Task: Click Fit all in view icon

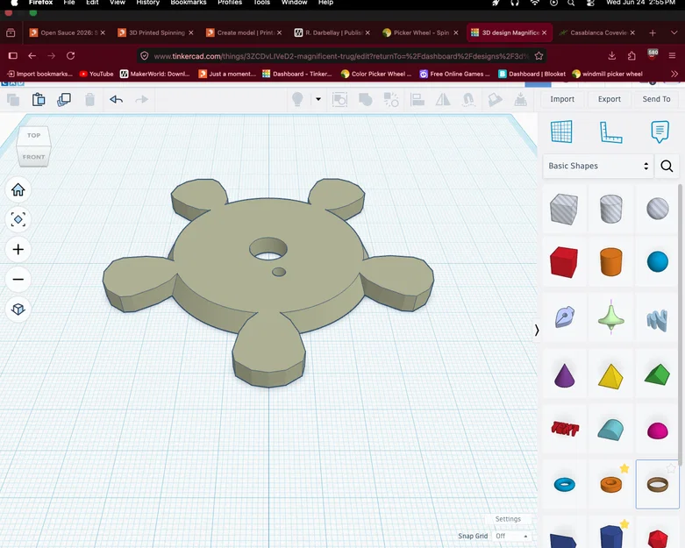Action: 18,219
